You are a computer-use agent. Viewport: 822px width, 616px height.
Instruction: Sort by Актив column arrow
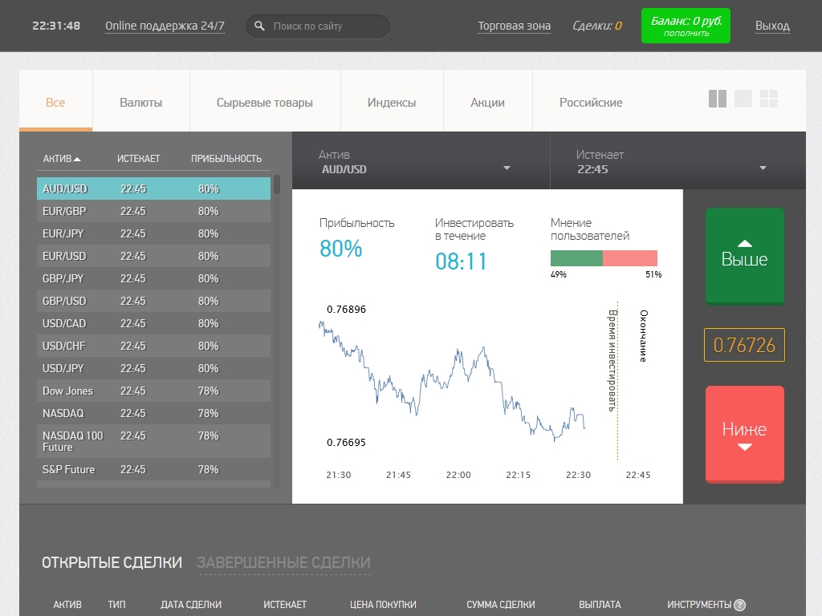pyautogui.click(x=77, y=159)
